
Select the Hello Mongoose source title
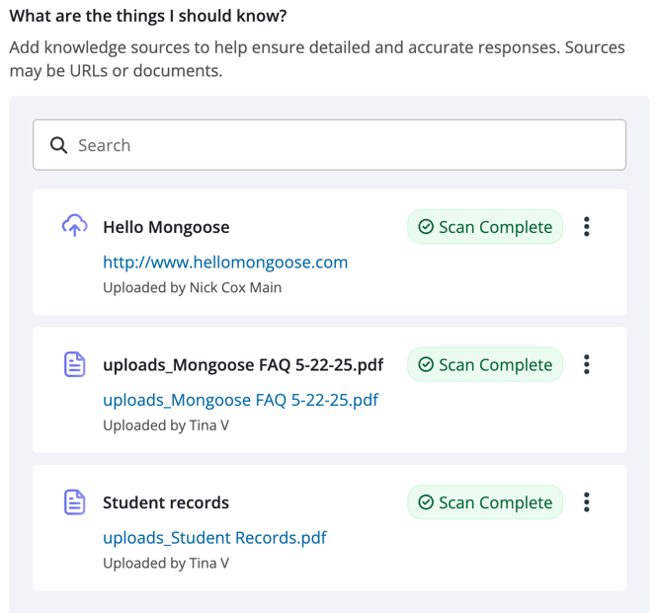166,227
